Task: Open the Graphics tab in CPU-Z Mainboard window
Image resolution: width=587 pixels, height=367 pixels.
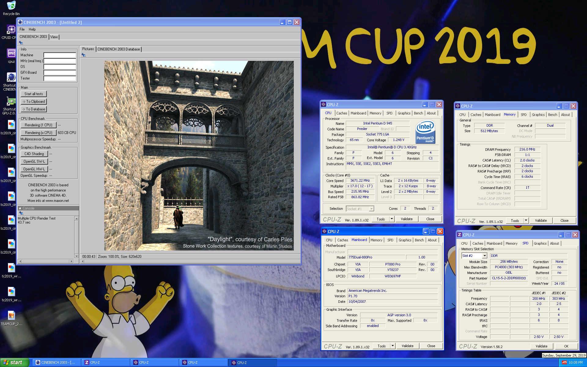Action: [x=405, y=240]
